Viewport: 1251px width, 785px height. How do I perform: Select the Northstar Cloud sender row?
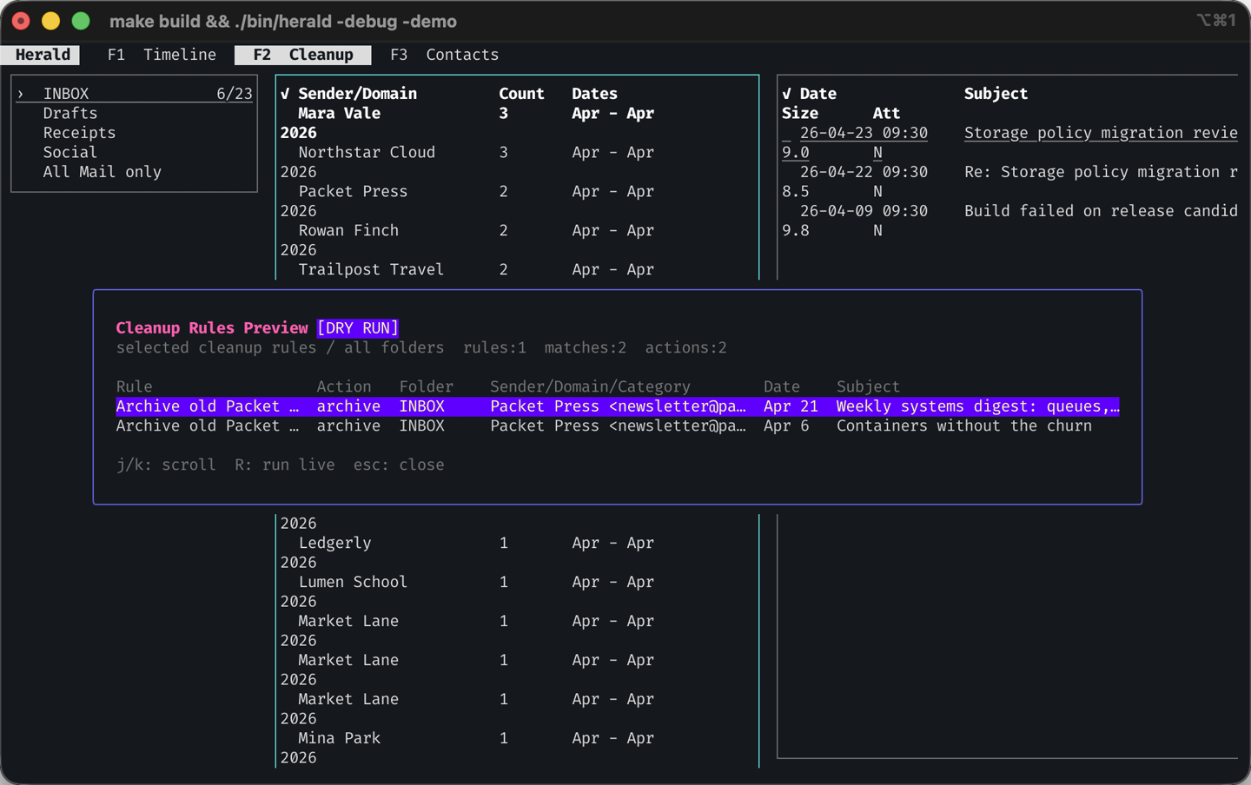click(x=516, y=152)
